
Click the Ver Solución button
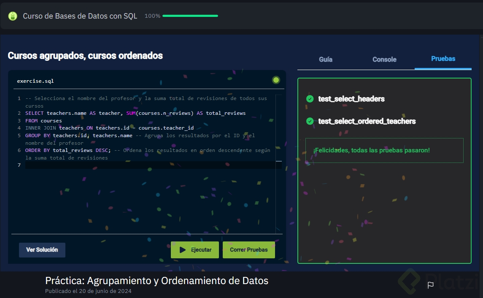click(42, 250)
